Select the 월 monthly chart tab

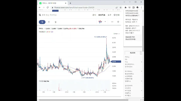tap(56, 22)
